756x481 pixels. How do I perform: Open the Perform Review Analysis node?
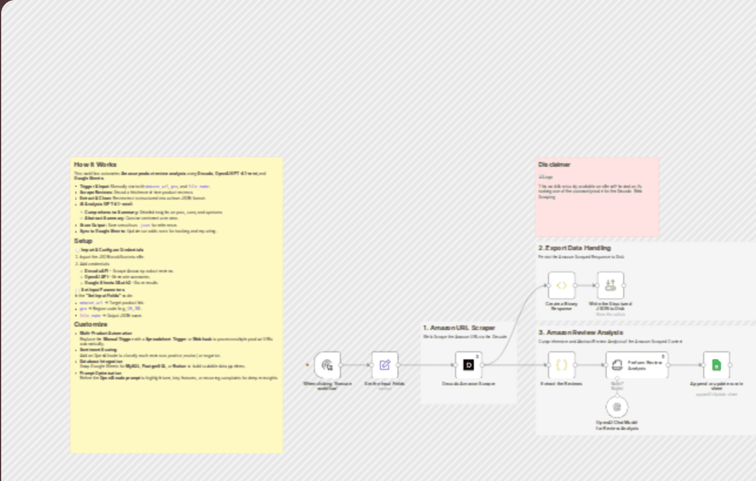click(637, 365)
